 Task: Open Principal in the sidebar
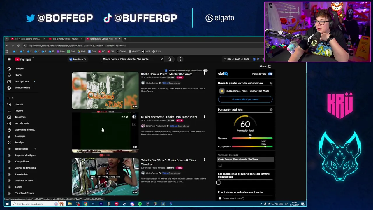click(19, 69)
